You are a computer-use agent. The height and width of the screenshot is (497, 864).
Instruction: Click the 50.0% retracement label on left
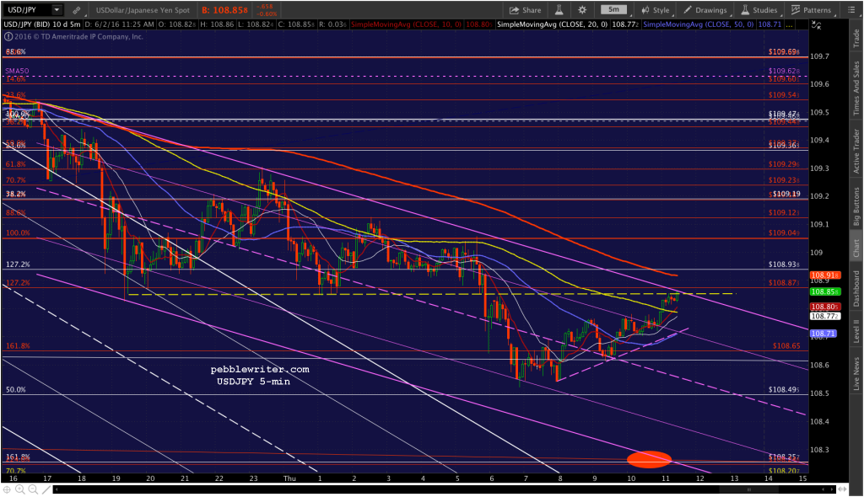coord(16,390)
